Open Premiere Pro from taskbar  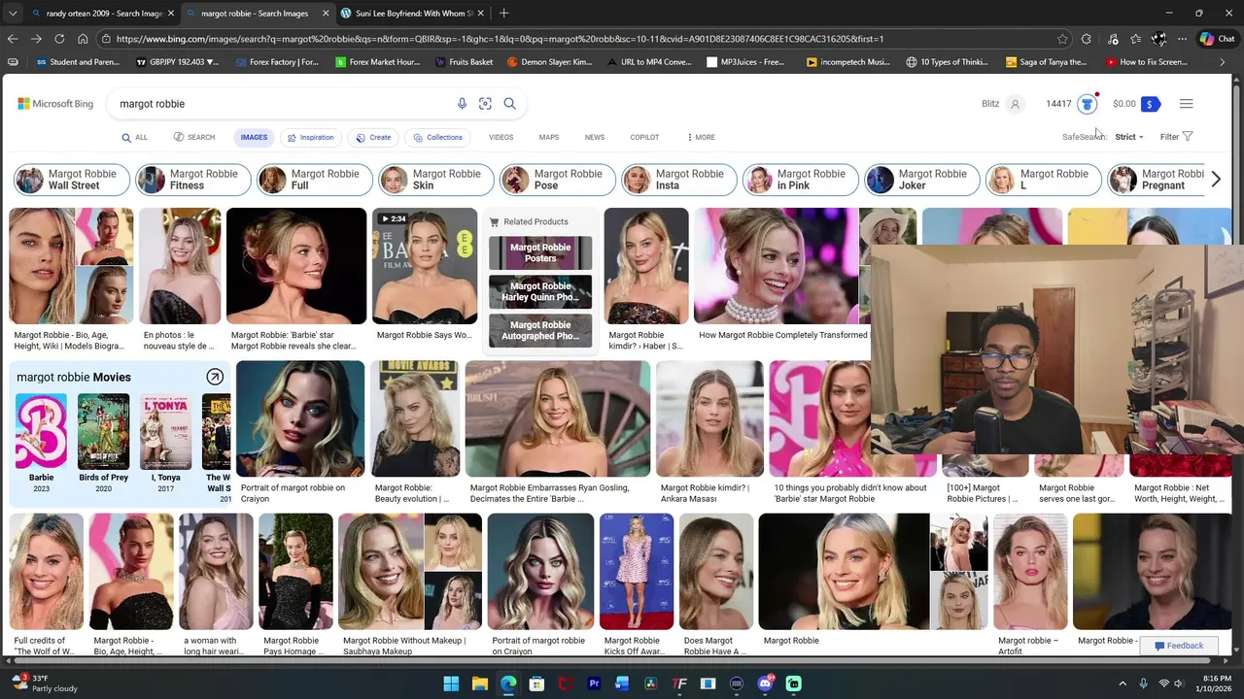point(594,683)
